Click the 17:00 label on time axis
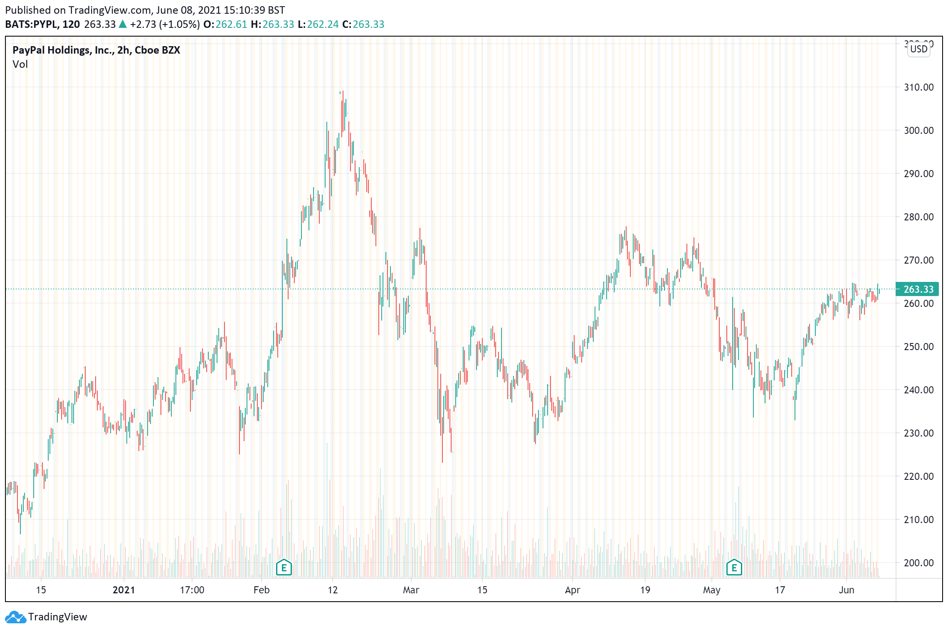The width and height of the screenshot is (948, 632). pyautogui.click(x=192, y=590)
